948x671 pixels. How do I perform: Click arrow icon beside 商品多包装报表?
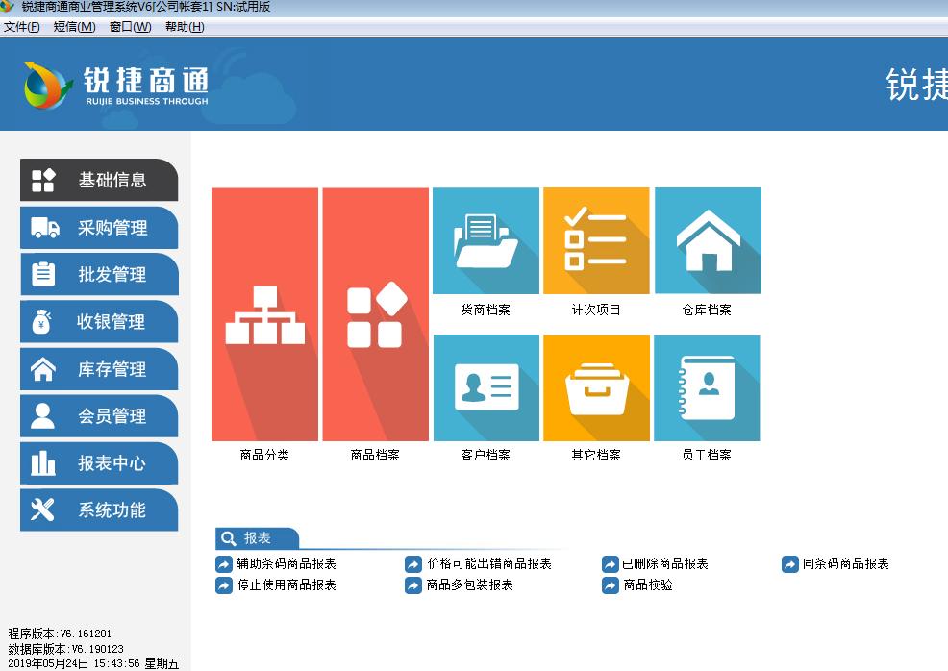[413, 585]
